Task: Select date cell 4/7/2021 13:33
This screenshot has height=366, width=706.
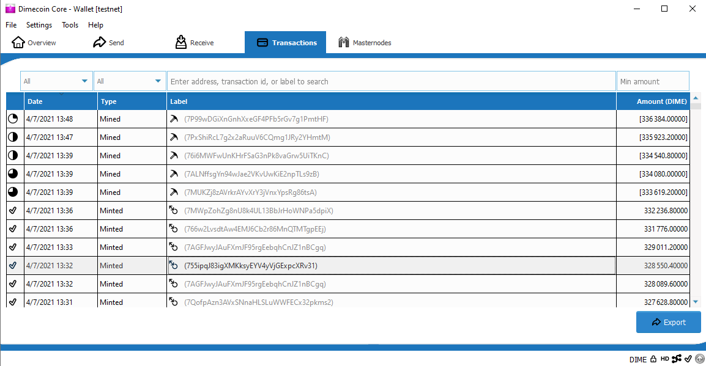Action: pos(61,247)
